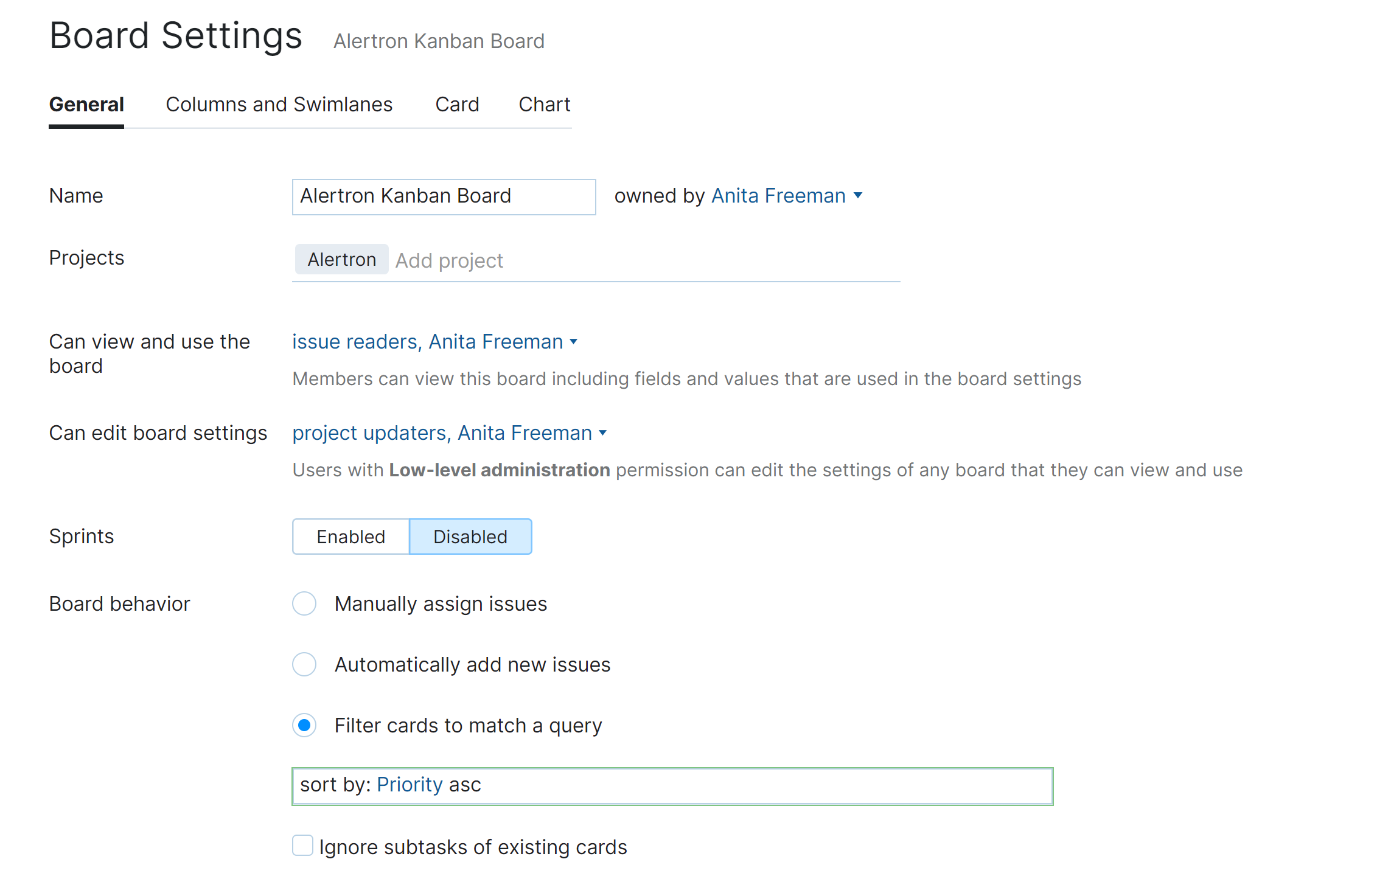The height and width of the screenshot is (893, 1391).
Task: Click the board Name input field
Action: point(444,196)
